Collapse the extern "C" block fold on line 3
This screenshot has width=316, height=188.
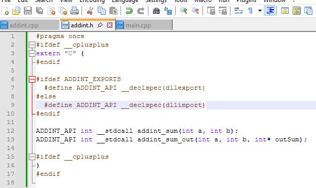coord(32,53)
